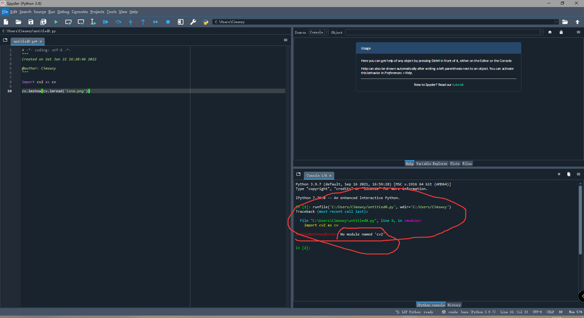Change to the parent directory arrow
Screen dimensions: 584x318
point(577,22)
